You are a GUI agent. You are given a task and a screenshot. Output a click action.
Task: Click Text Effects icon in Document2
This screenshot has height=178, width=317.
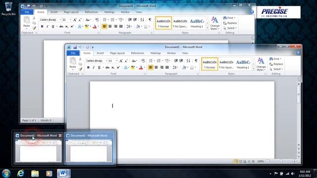[125, 67]
